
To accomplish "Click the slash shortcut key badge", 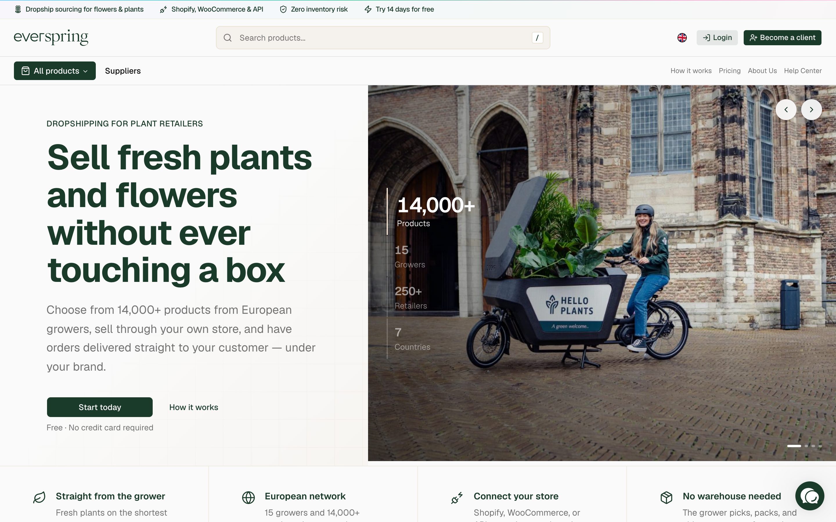I will tap(537, 38).
